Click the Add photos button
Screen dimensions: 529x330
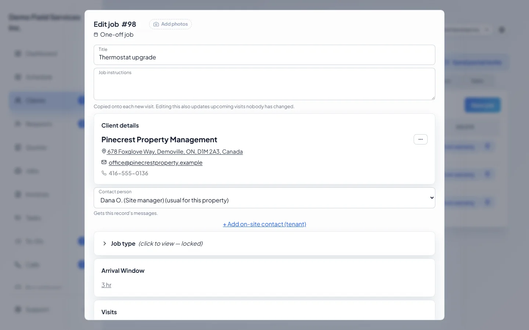(170, 24)
